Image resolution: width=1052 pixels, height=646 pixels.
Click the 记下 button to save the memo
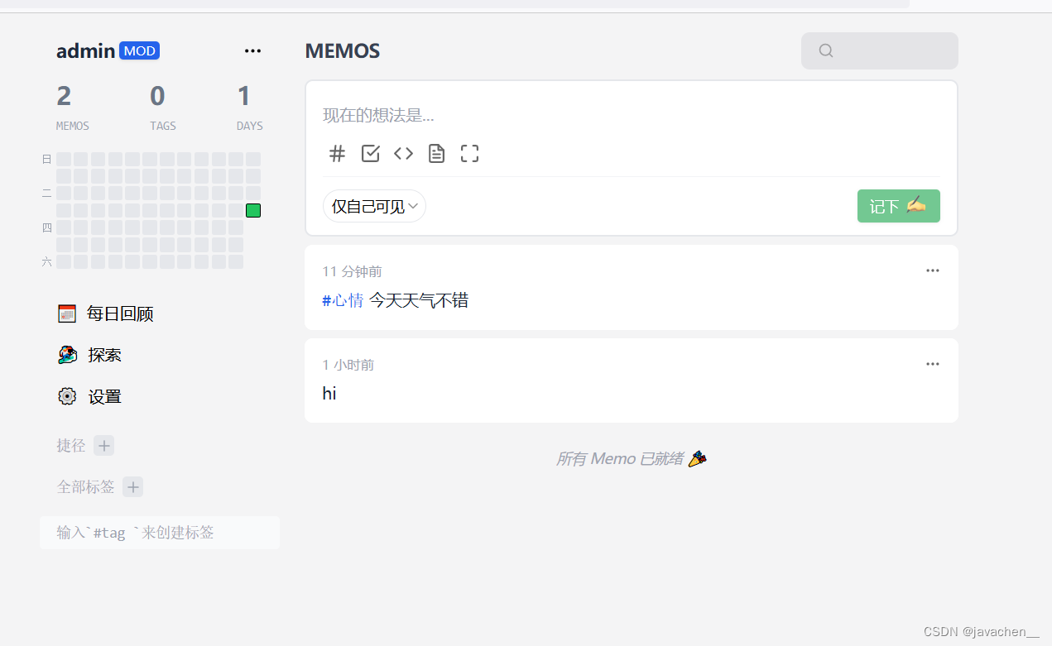[898, 205]
